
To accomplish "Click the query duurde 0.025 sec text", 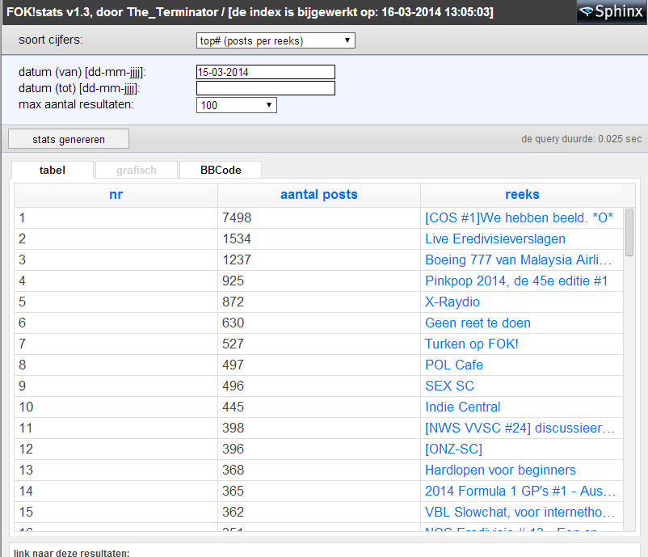I will (582, 139).
